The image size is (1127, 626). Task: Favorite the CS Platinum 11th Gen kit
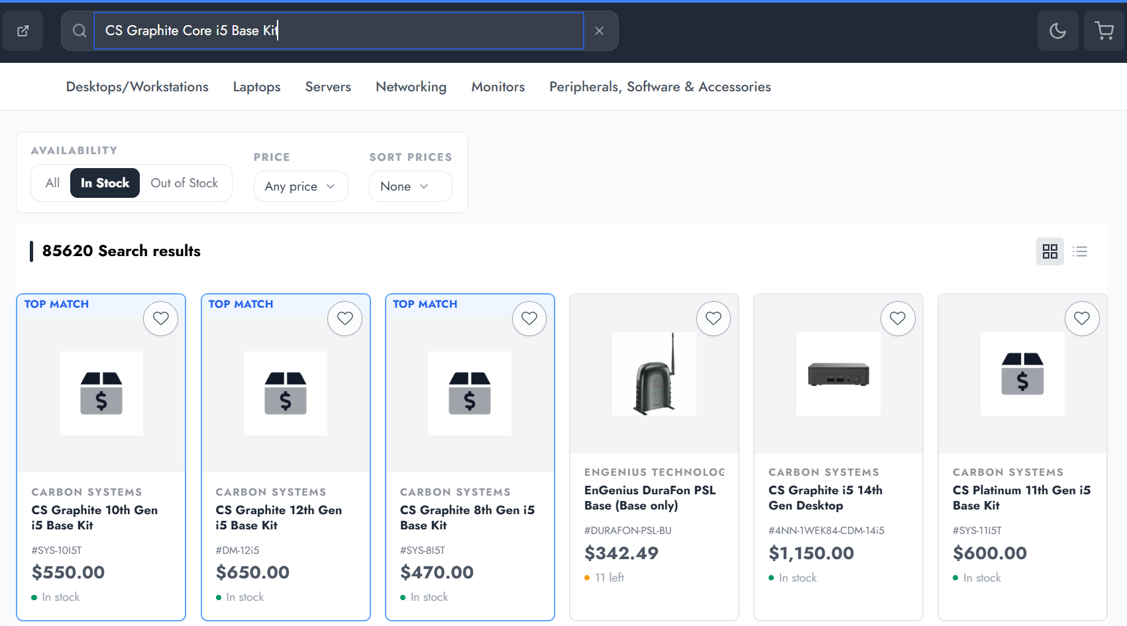(1082, 318)
